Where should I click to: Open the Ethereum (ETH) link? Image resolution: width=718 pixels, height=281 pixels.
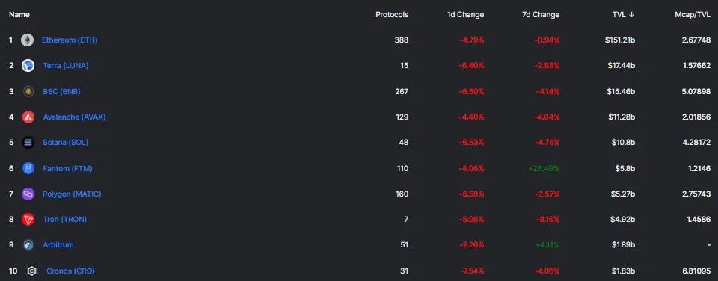70,40
